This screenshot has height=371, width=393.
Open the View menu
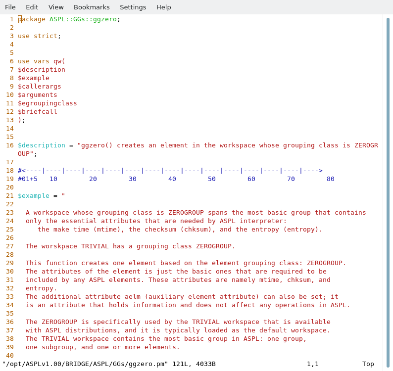point(56,7)
